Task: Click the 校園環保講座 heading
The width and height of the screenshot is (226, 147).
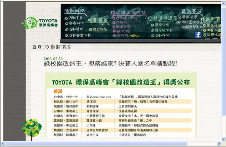Action: (162, 18)
